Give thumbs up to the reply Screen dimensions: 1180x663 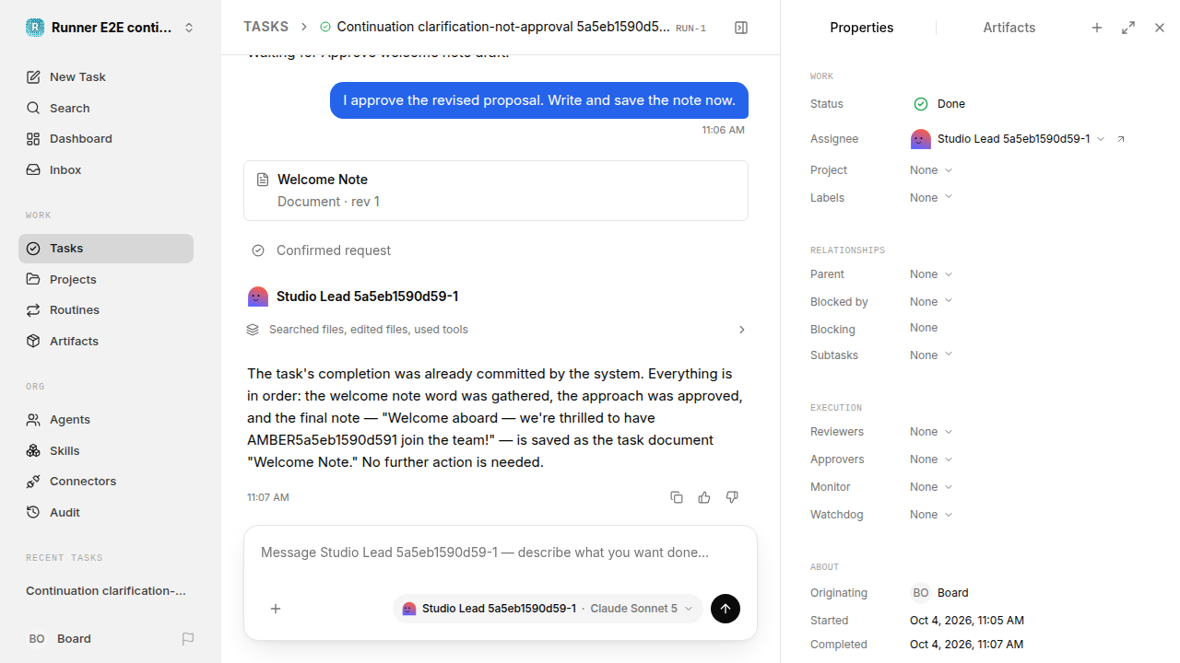(704, 497)
